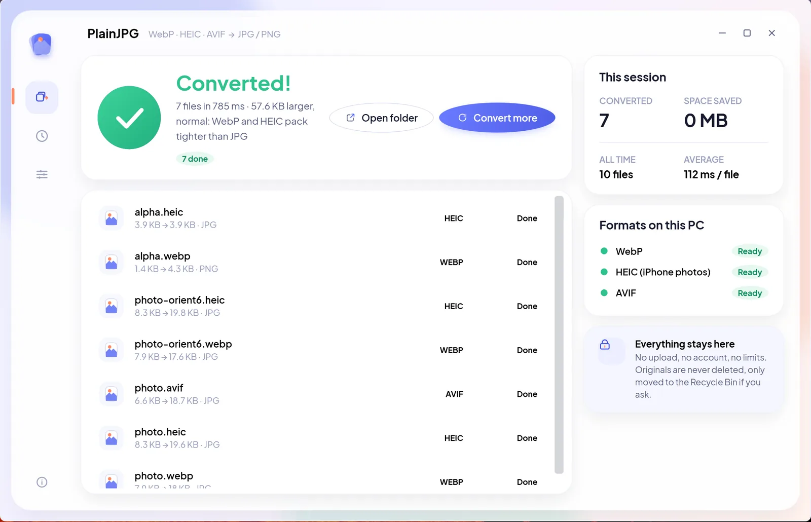Minimize the PlainJPG window
Viewport: 811px width, 522px height.
point(722,33)
